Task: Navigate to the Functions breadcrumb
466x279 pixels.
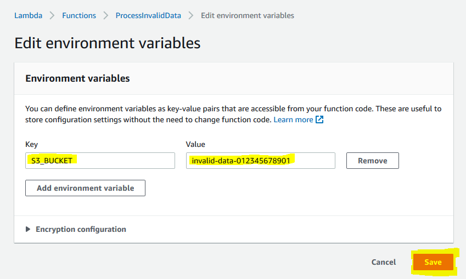Action: tap(79, 15)
